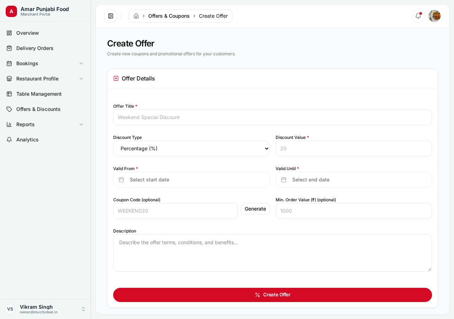
Task: Open the Discount Type dropdown
Action: pos(192,149)
